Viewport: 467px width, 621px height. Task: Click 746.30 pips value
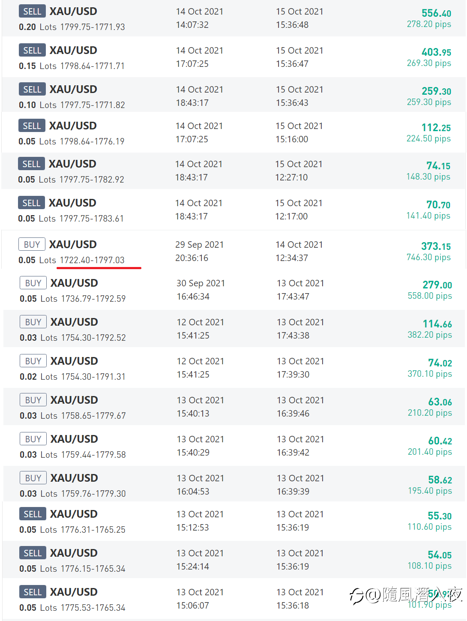pos(428,257)
